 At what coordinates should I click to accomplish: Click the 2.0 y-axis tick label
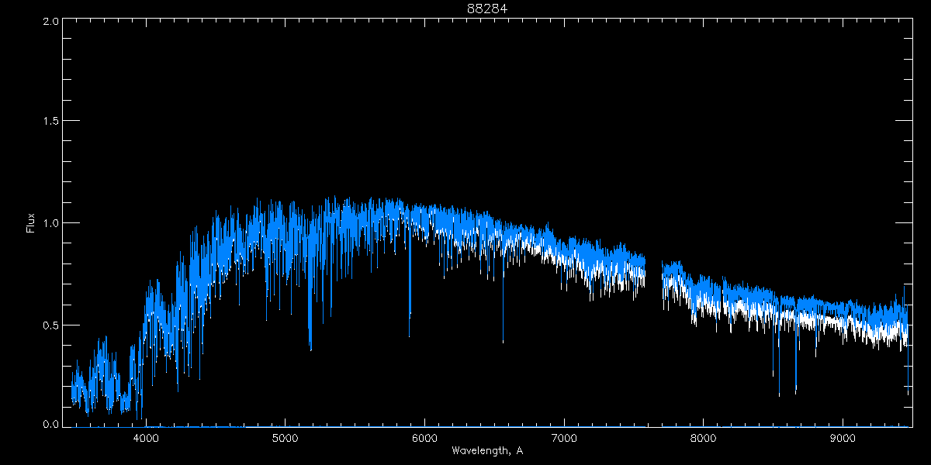pyautogui.click(x=50, y=21)
